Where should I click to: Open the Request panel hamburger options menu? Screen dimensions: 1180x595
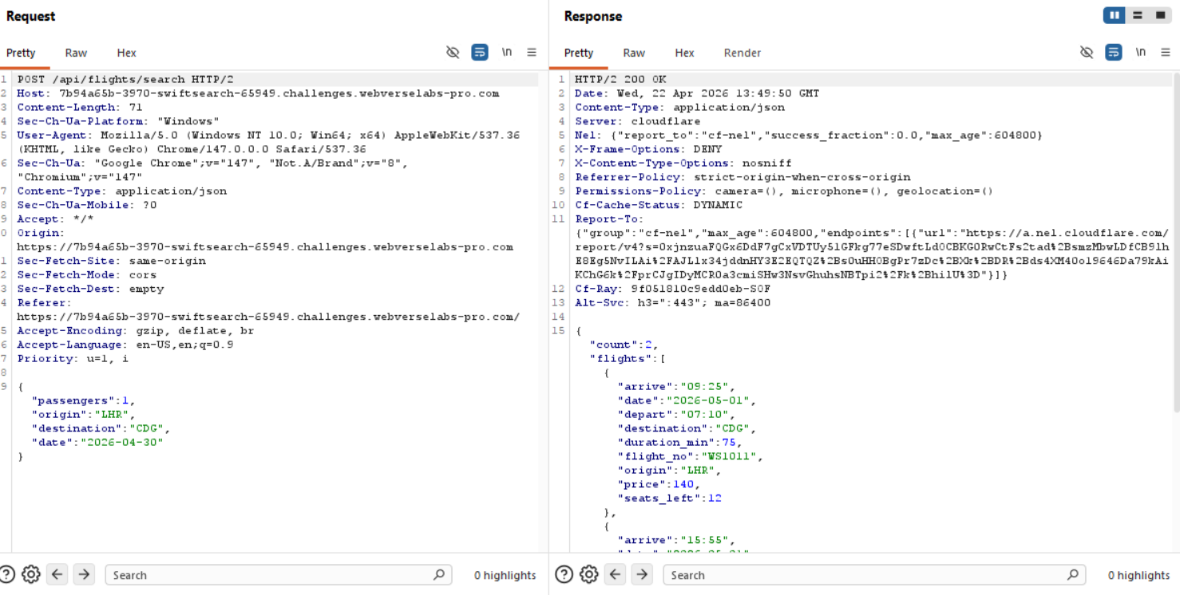coord(532,53)
